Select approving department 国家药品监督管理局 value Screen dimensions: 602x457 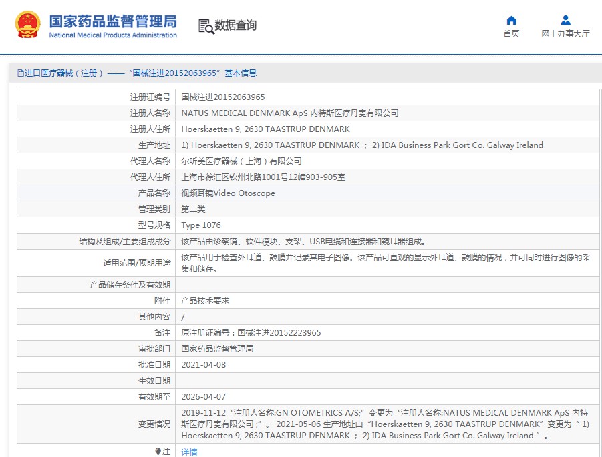(217, 349)
